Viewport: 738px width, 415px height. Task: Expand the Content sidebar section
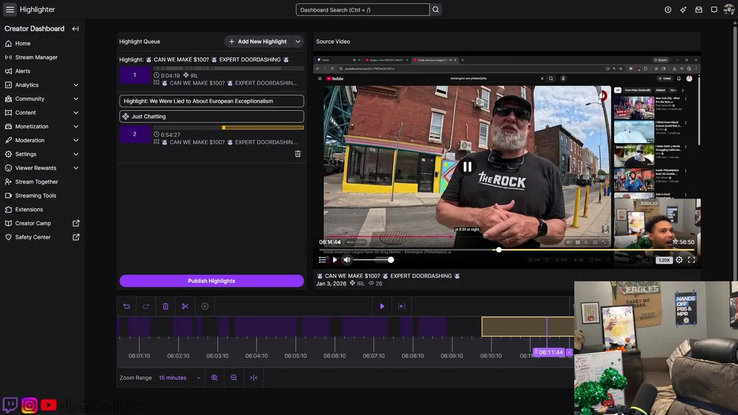click(76, 112)
